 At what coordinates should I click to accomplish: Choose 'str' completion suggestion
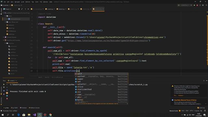tap(101, 92)
